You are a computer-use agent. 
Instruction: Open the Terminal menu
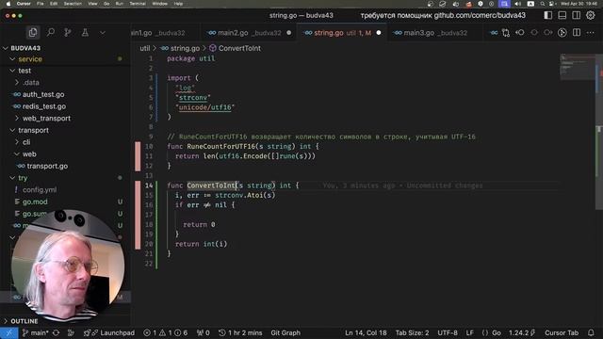point(138,4)
